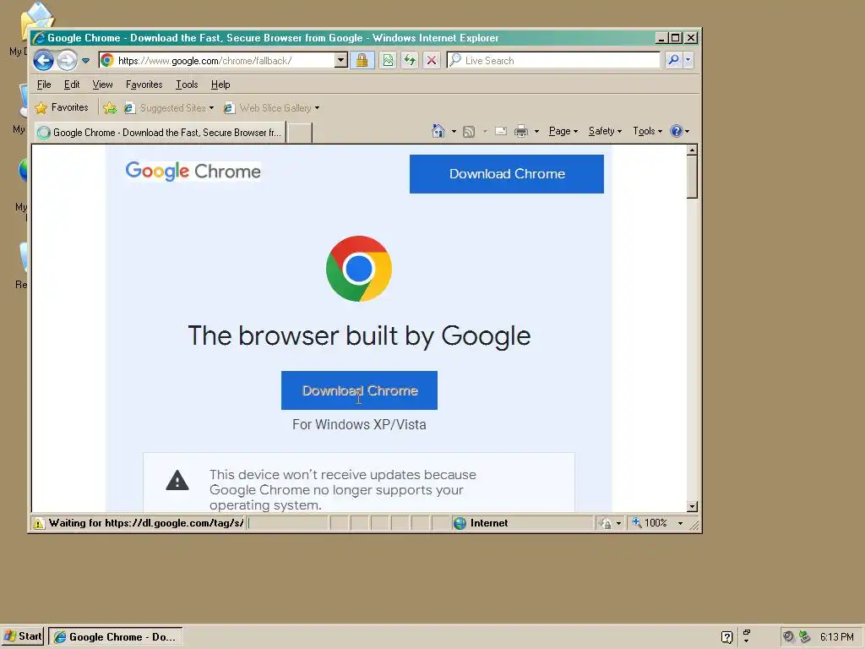Click the 100% zoom level button
The width and height of the screenshot is (865, 649).
coord(650,522)
